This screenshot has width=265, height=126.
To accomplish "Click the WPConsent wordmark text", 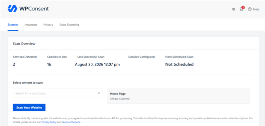I will tap(34, 9).
